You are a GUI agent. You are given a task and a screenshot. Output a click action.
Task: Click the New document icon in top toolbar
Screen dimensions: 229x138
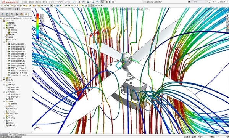[79, 2]
